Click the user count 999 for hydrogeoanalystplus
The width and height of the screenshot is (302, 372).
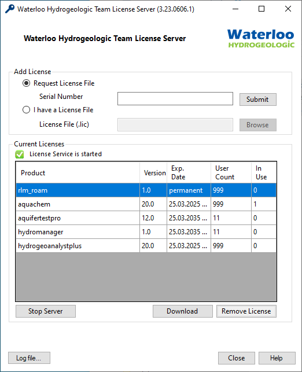tap(231, 246)
